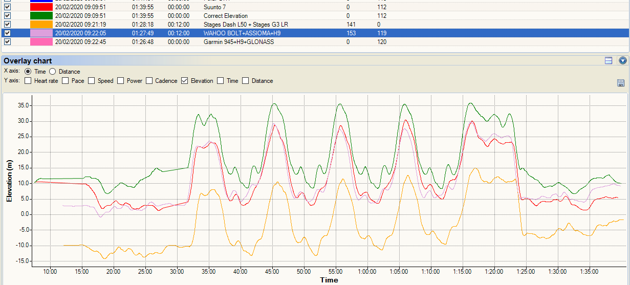This screenshot has height=285, width=630.
Task: Click the date 20/02/2020 09:22:05
Action: pos(80,33)
